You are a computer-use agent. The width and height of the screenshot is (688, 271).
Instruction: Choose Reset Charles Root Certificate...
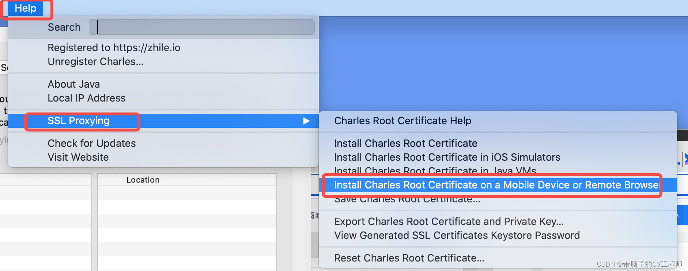click(x=409, y=258)
